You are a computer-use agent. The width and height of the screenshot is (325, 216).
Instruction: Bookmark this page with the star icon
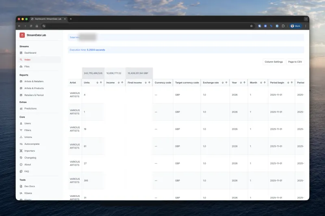[x=251, y=26]
